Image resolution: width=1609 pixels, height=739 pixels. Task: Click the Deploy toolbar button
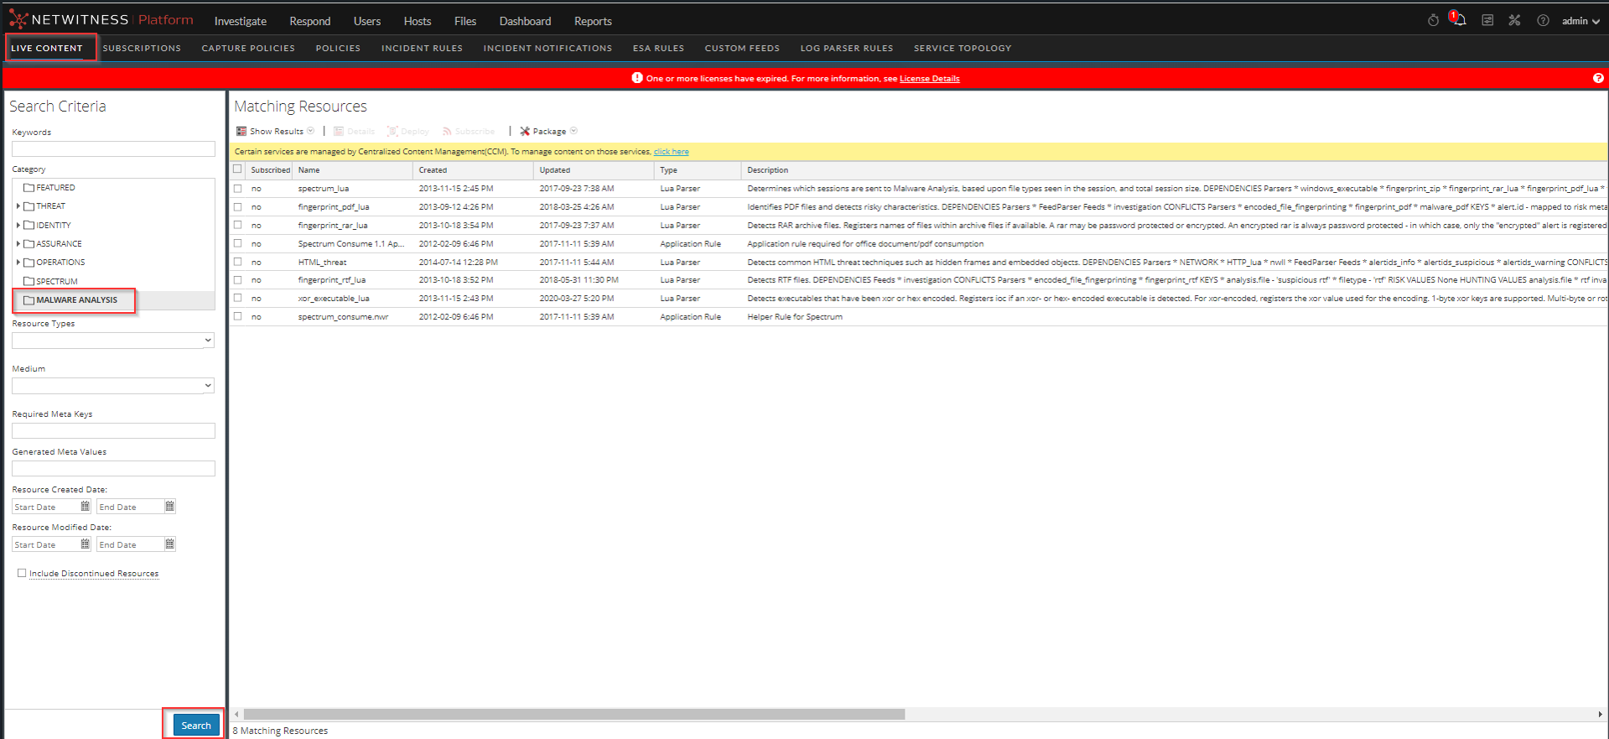point(408,131)
